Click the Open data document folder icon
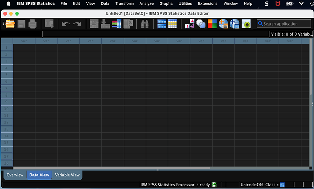 point(10,24)
